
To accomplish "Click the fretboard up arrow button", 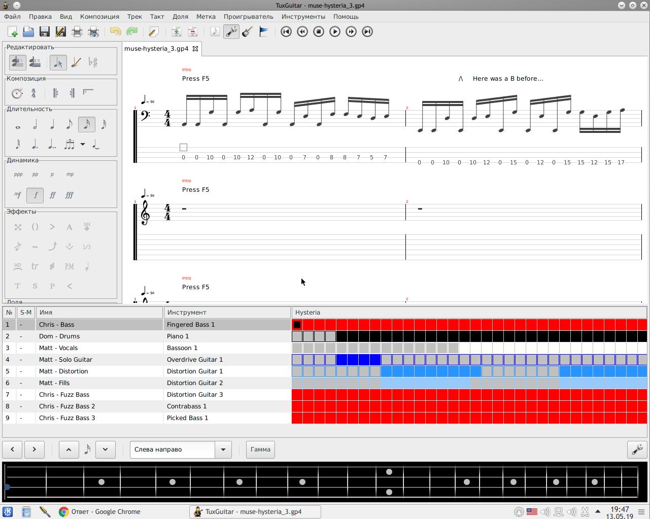I will [x=69, y=449].
